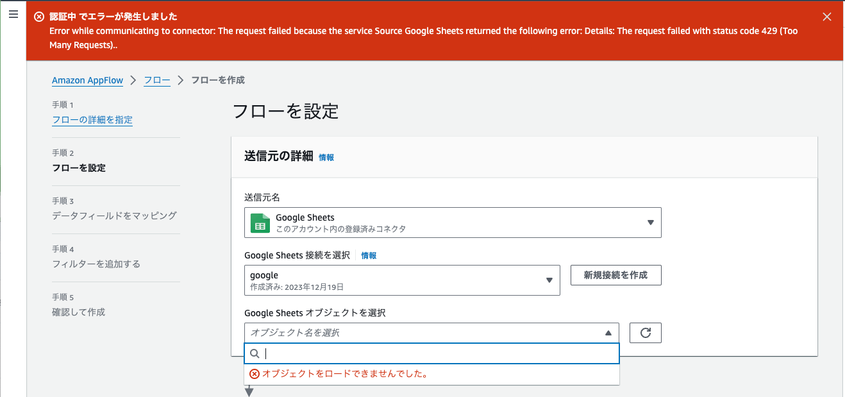Open 情報 link next to 送信元の詳細
Image resolution: width=845 pixels, height=397 pixels.
326,157
